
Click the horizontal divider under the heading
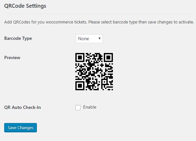click(99, 14)
